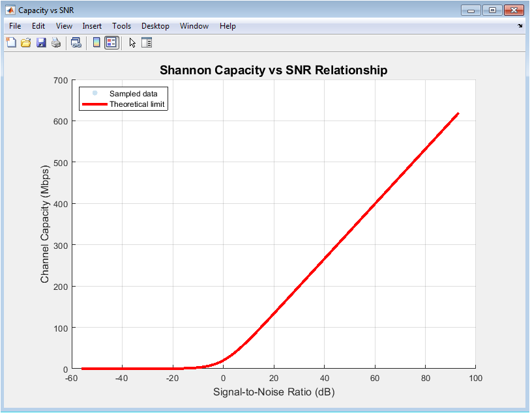Viewport: 530px width, 413px height.
Task: Click the Print Figure icon
Action: tap(56, 43)
